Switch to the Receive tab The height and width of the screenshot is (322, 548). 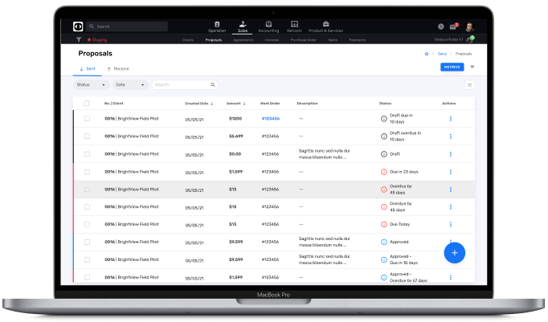click(118, 69)
